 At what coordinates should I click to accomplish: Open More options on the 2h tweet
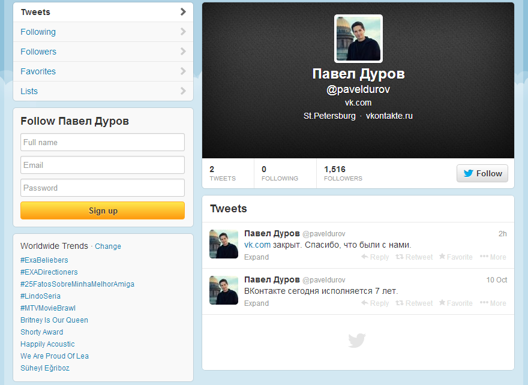[x=493, y=257]
